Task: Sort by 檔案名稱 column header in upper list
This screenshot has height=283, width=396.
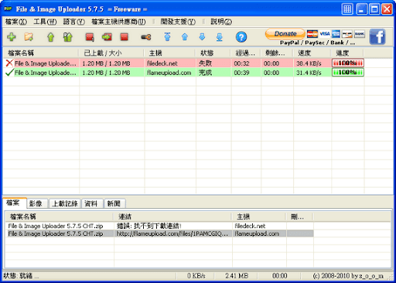Action: [x=41, y=53]
